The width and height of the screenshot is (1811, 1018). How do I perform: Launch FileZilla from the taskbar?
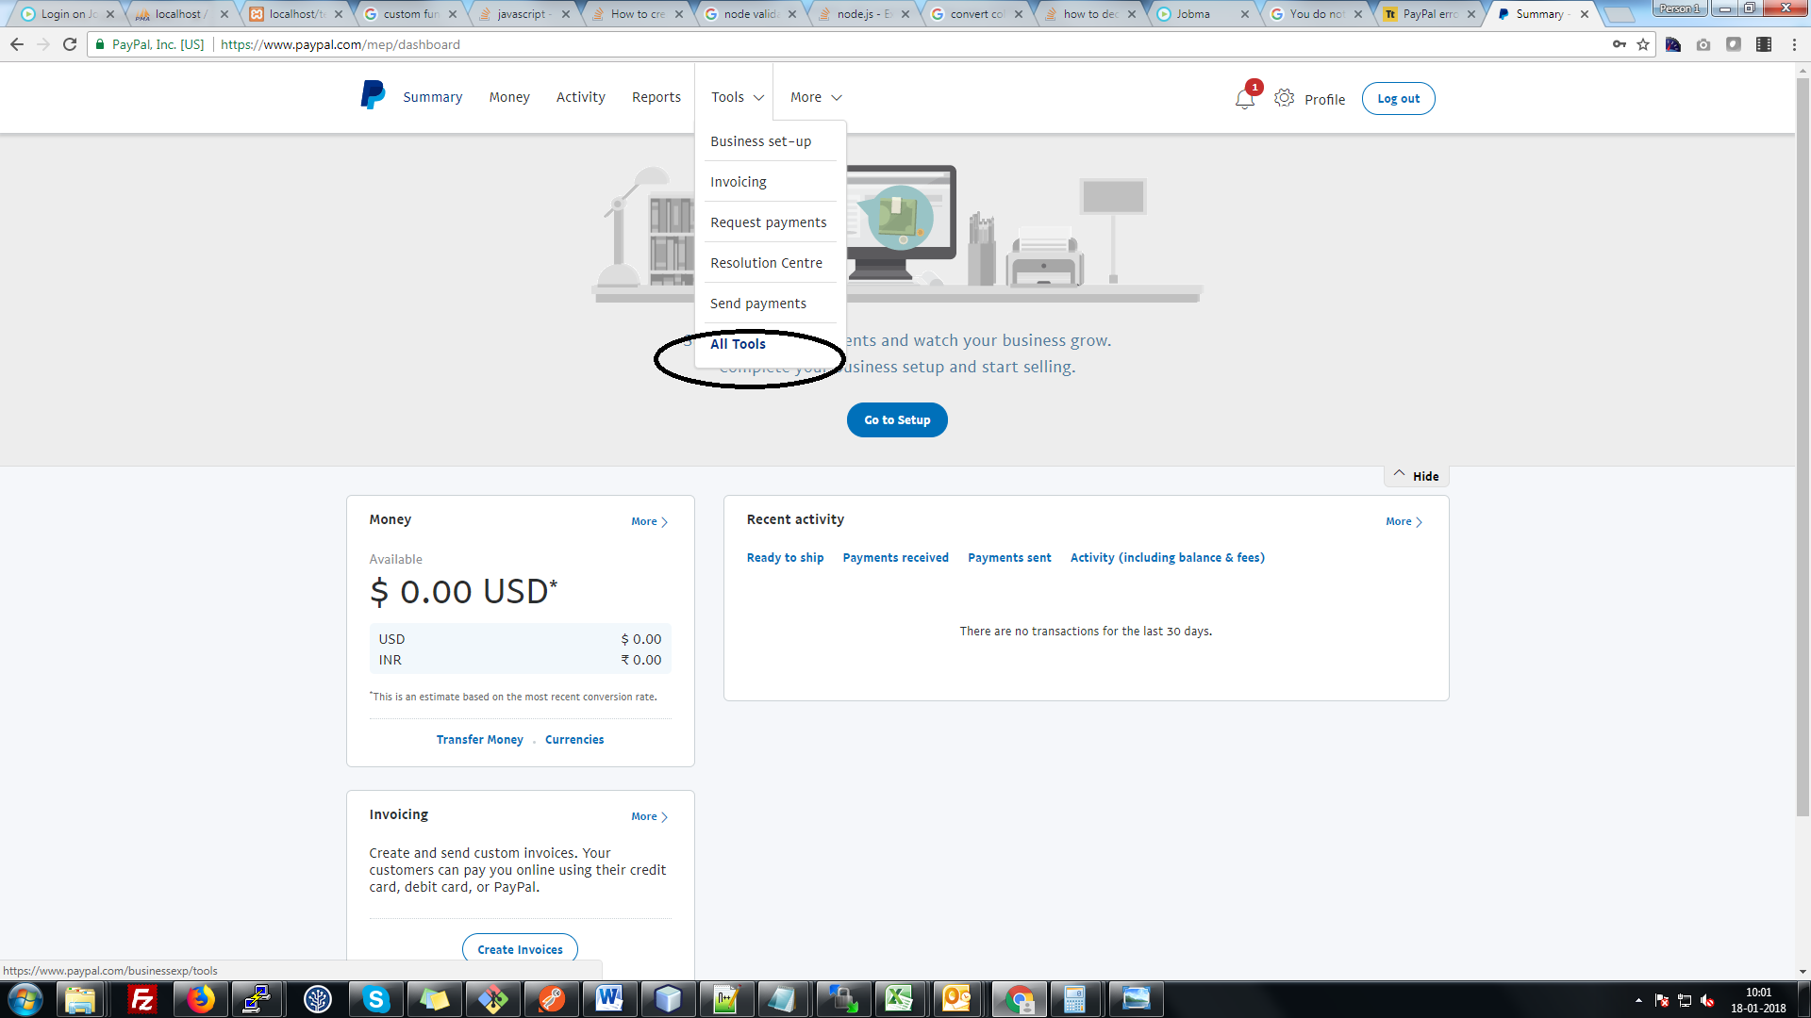coord(140,998)
